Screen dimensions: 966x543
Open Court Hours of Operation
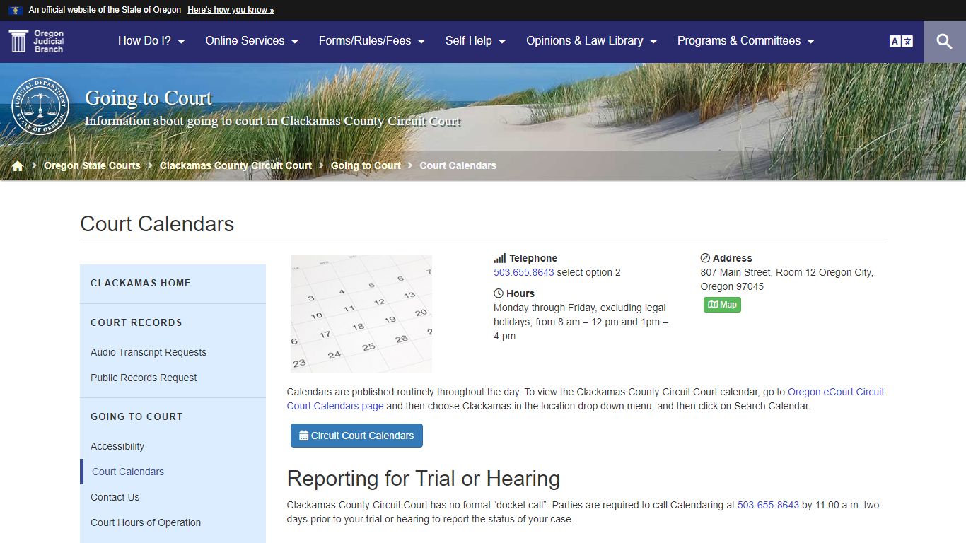(x=146, y=522)
